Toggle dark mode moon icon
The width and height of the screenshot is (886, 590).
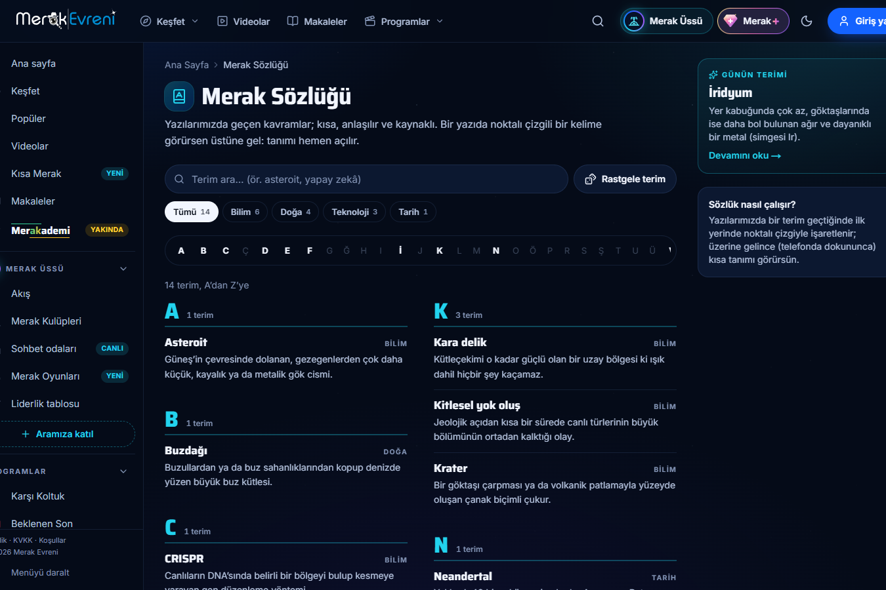click(x=807, y=21)
